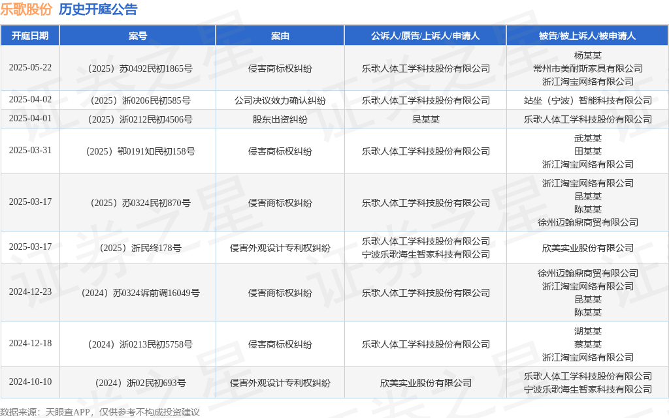Select the date 2024-12-18
The image size is (669, 418).
30,343
